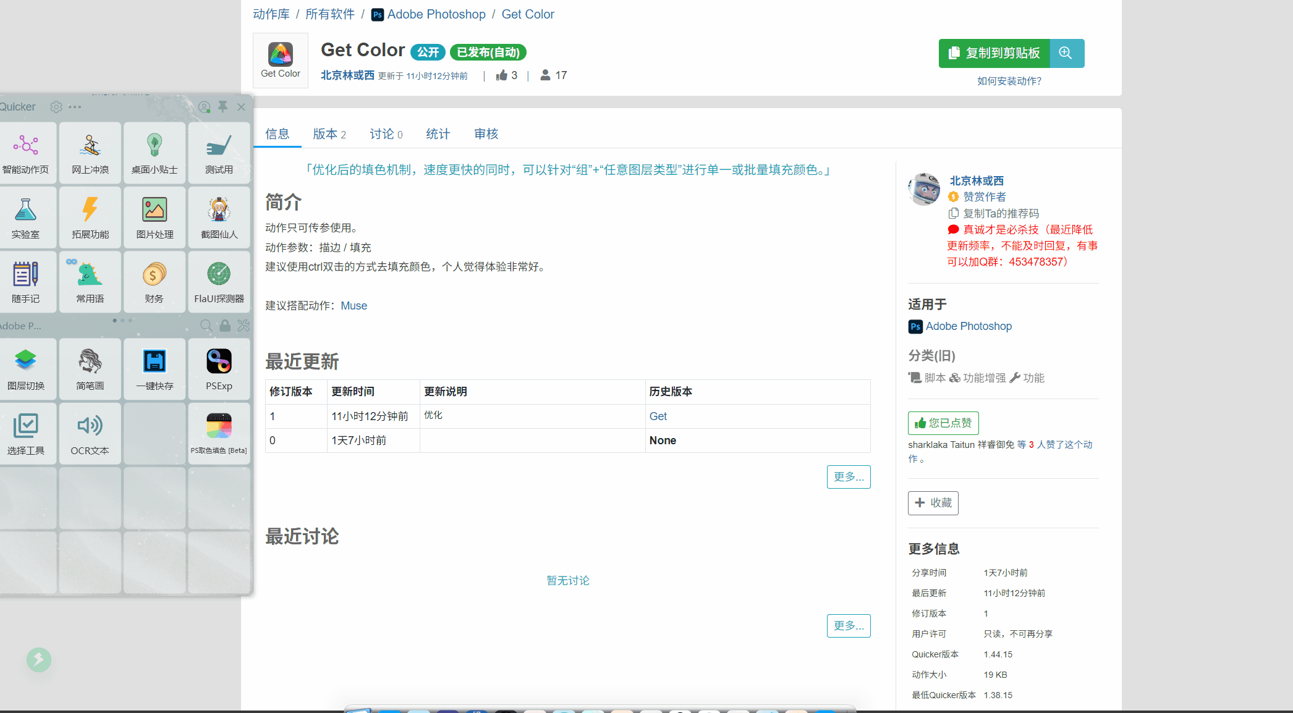The width and height of the screenshot is (1293, 713).
Task: Open the 功能增强 category tag
Action: point(978,378)
